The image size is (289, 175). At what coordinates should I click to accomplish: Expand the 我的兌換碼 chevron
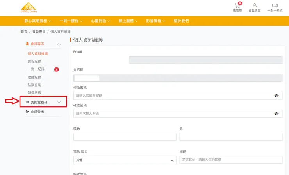pos(59,102)
